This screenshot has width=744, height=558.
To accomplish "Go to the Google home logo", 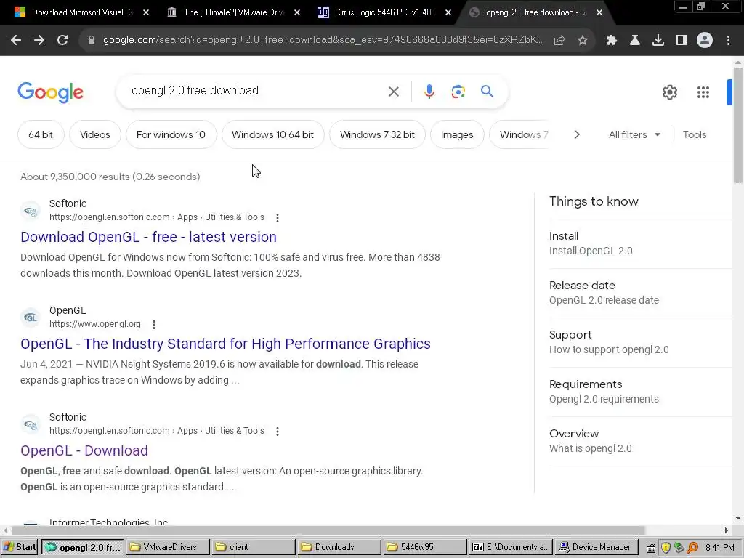I will point(51,92).
